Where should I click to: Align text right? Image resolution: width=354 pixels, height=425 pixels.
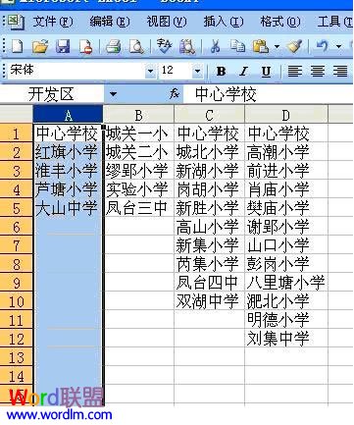[x=340, y=71]
